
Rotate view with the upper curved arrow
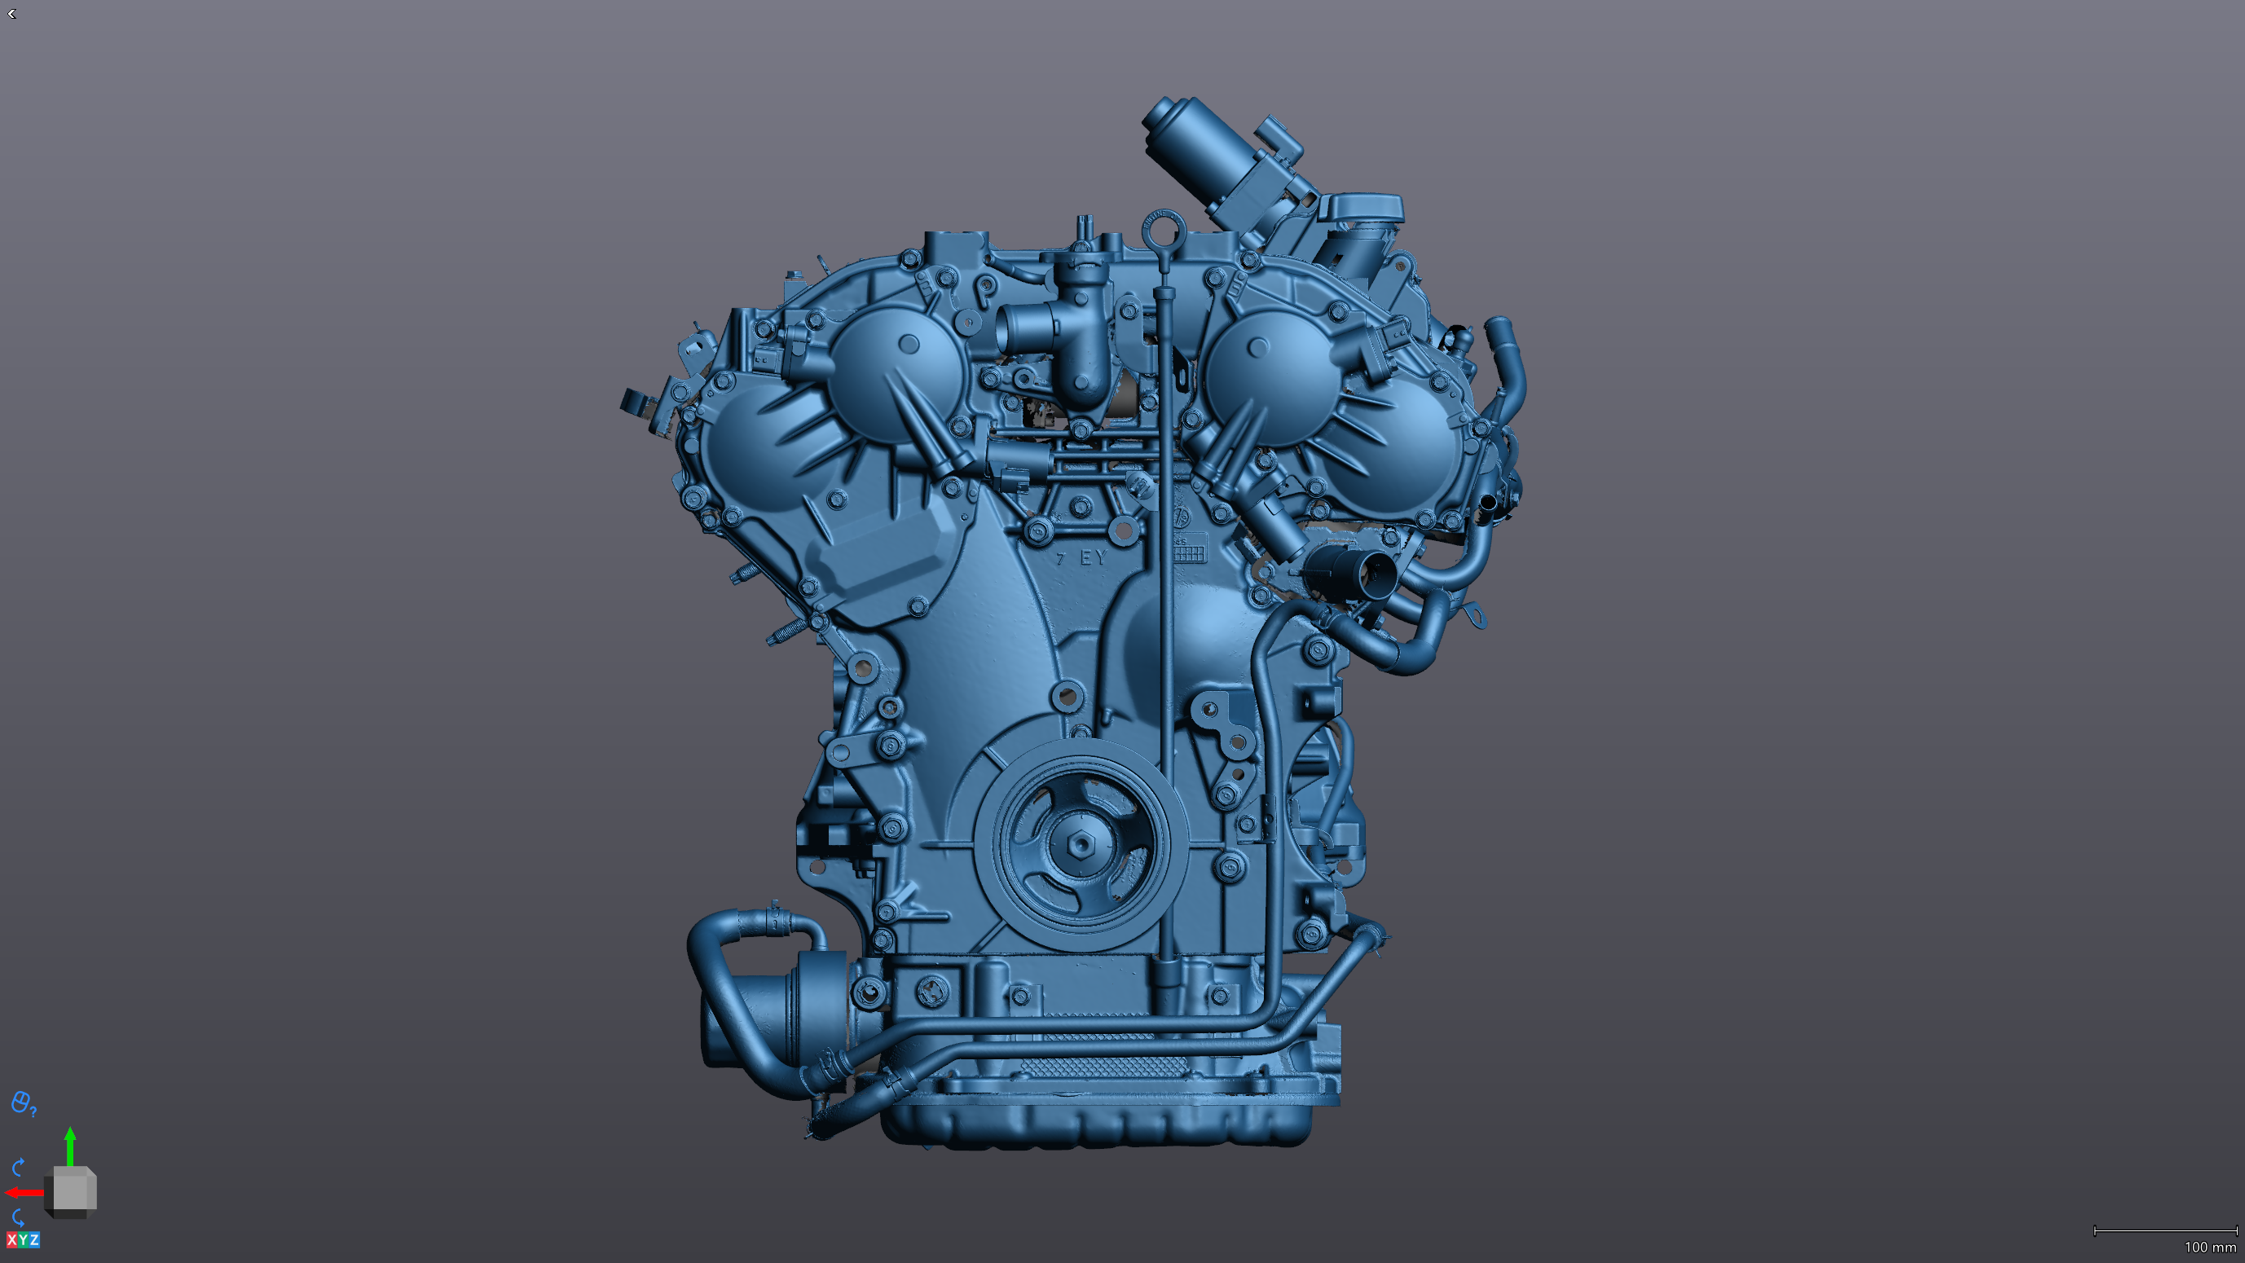(x=17, y=1166)
